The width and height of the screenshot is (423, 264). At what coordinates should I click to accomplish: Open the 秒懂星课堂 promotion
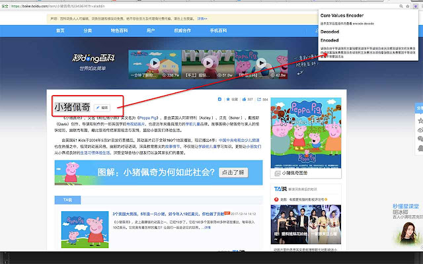tap(406, 207)
